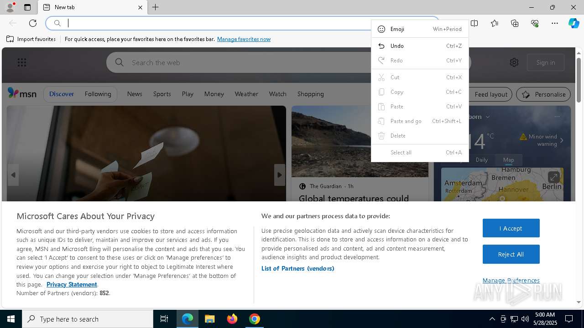Image resolution: width=584 pixels, height=328 pixels.
Task: Choose Paste and go in context menu
Action: pyautogui.click(x=420, y=121)
